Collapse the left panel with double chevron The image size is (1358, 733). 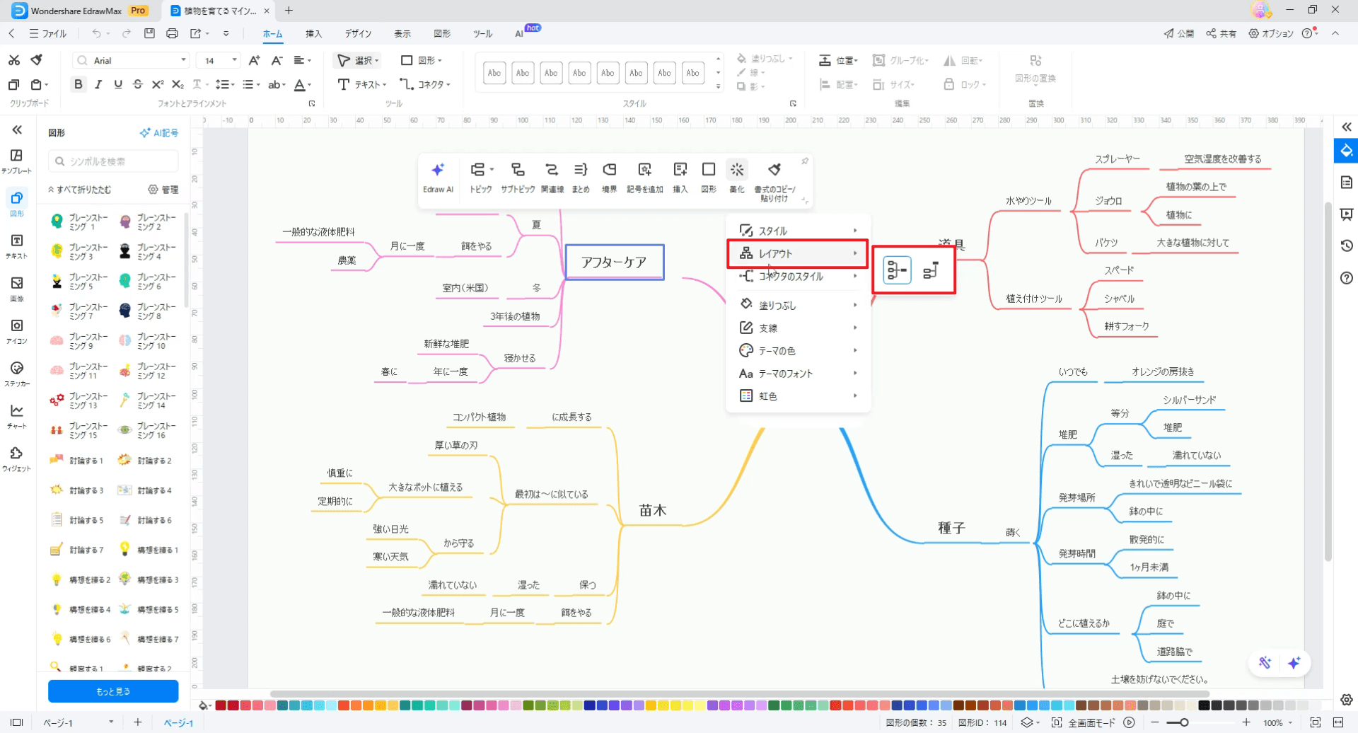[17, 129]
